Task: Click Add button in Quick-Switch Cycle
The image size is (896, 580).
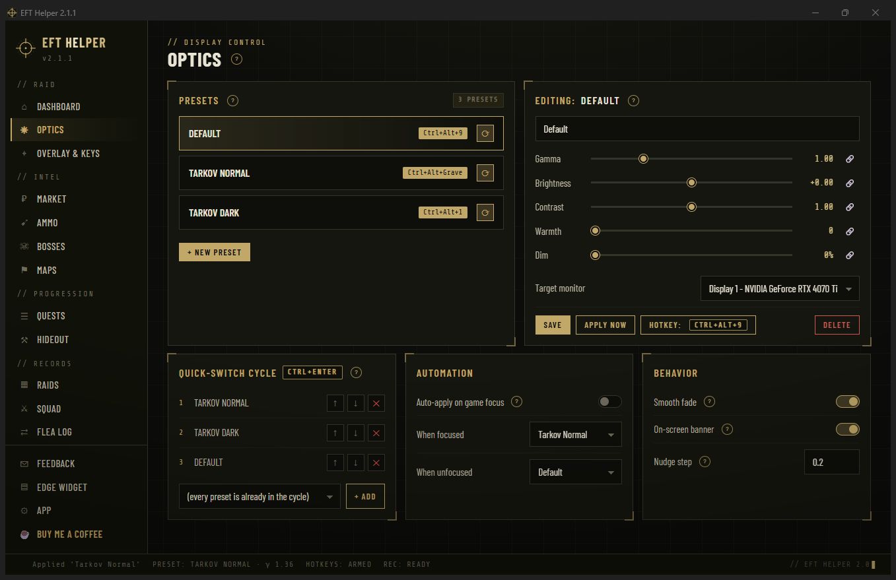Action: [x=365, y=497]
